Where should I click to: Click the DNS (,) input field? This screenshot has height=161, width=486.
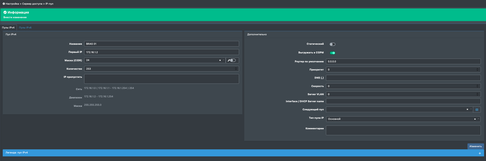[x=403, y=78]
